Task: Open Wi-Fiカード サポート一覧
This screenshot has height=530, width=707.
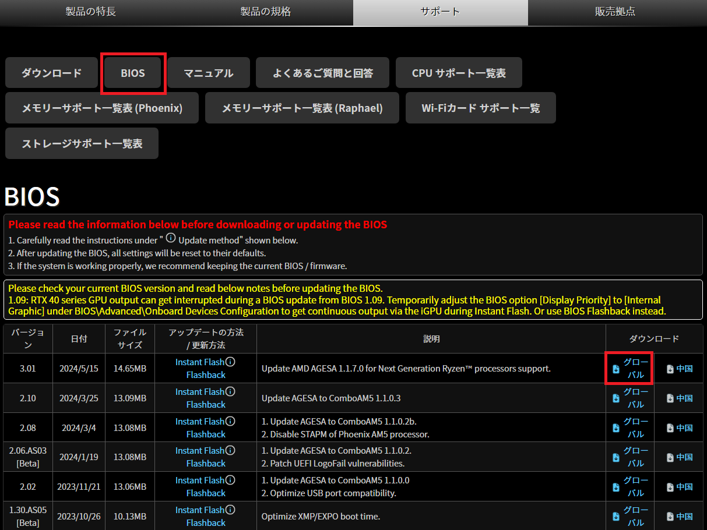Action: click(x=481, y=108)
